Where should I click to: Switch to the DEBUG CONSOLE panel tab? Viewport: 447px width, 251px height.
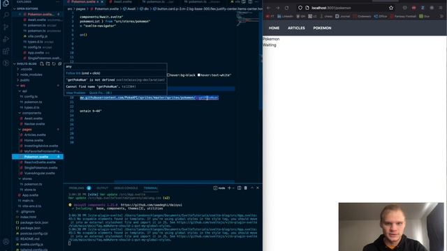click(126, 188)
